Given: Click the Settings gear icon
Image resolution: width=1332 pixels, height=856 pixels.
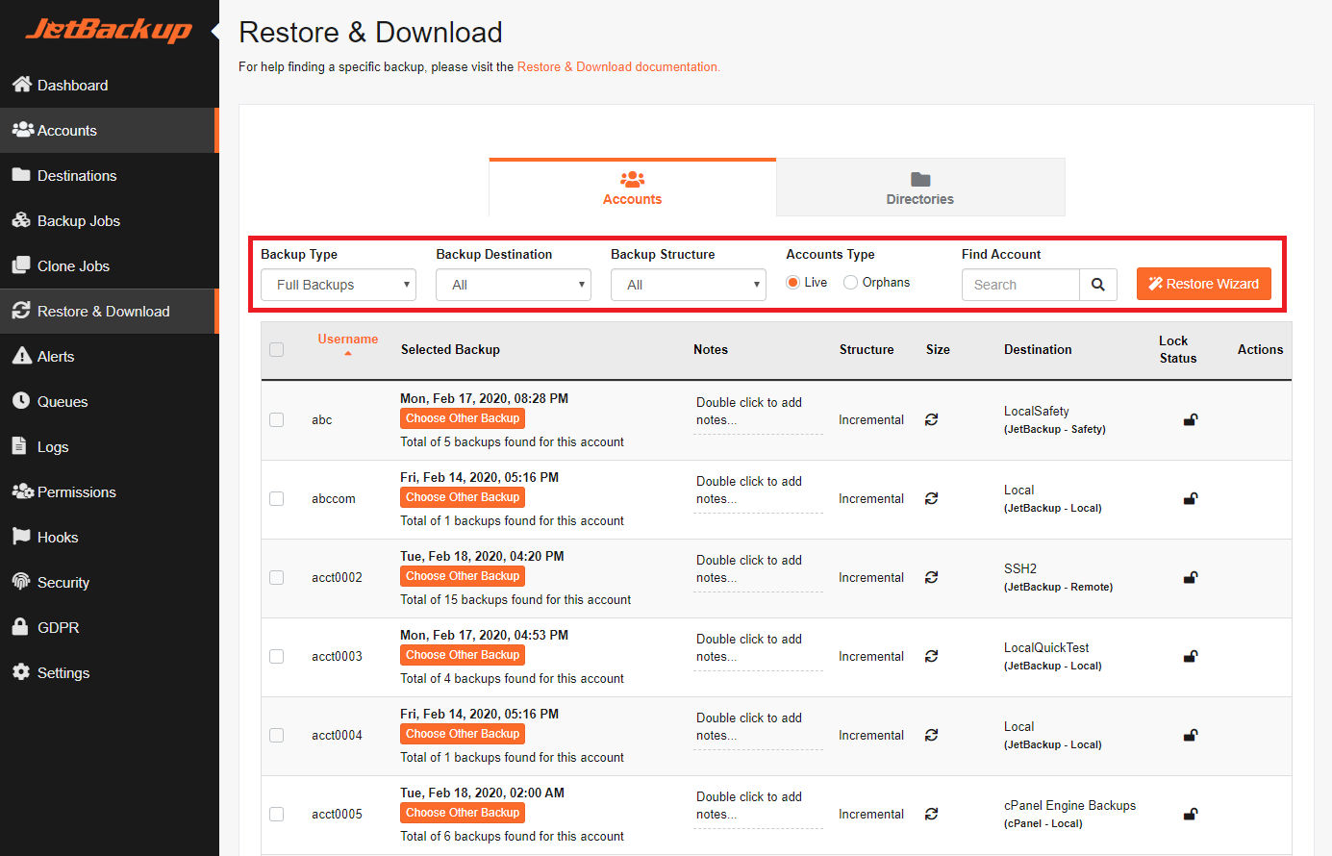Looking at the screenshot, I should point(21,672).
